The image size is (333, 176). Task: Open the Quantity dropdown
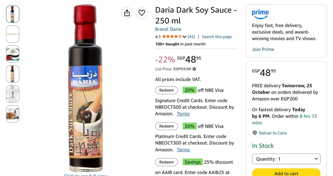click(286, 159)
